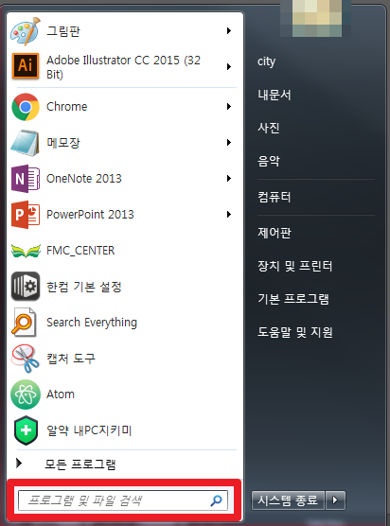This screenshot has height=526, width=390.
Task: Expand the Chrome jump list arrow
Action: pos(229,106)
